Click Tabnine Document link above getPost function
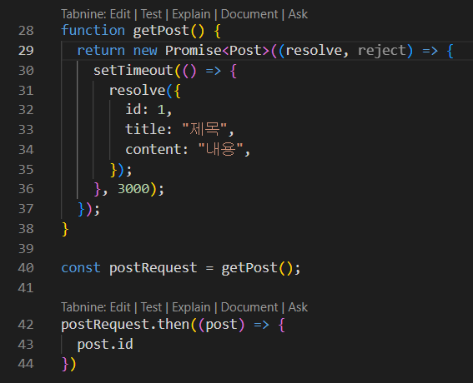The height and width of the screenshot is (383, 473). click(x=249, y=14)
